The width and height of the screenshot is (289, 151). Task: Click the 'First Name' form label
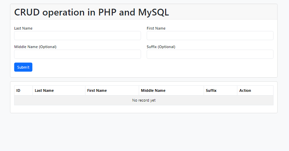[156, 28]
